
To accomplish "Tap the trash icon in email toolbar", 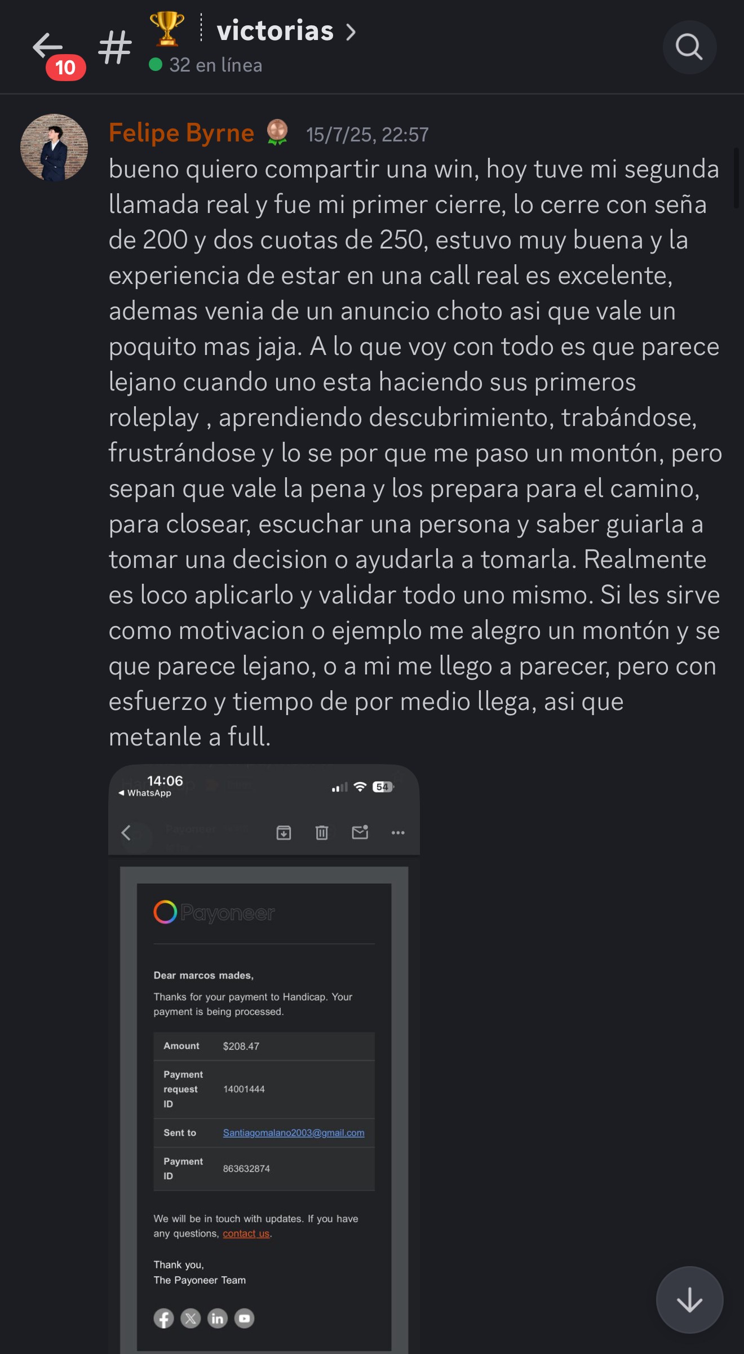I will point(321,832).
